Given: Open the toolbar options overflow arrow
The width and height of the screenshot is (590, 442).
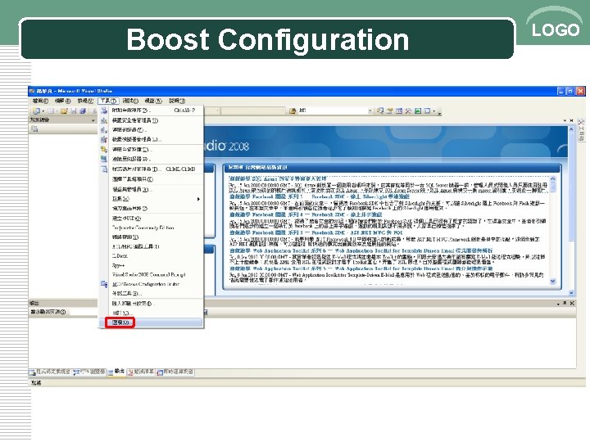Looking at the screenshot, I should pos(439,111).
